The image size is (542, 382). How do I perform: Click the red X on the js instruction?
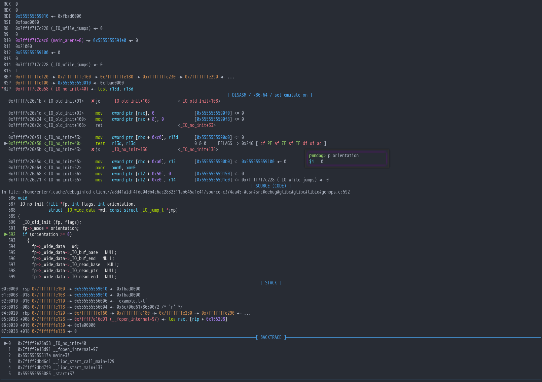pos(93,149)
